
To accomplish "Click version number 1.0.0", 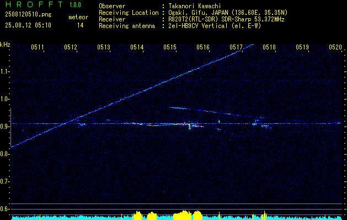I will (75, 5).
